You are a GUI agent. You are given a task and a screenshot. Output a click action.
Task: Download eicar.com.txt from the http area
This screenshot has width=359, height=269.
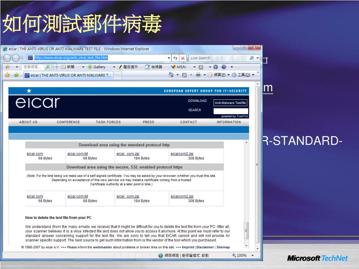pyautogui.click(x=77, y=154)
